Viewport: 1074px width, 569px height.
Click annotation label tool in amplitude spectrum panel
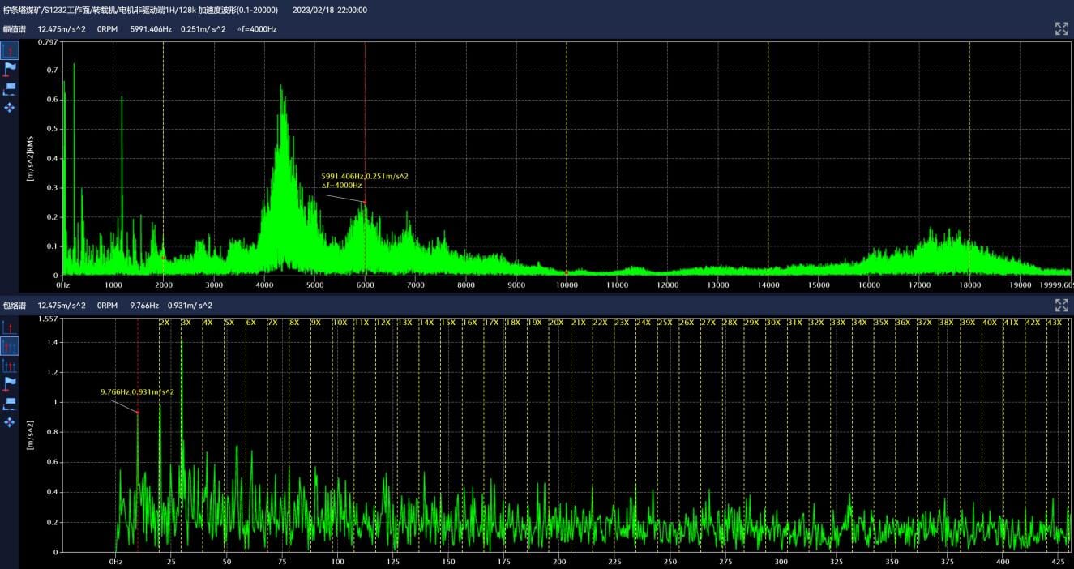[x=10, y=88]
